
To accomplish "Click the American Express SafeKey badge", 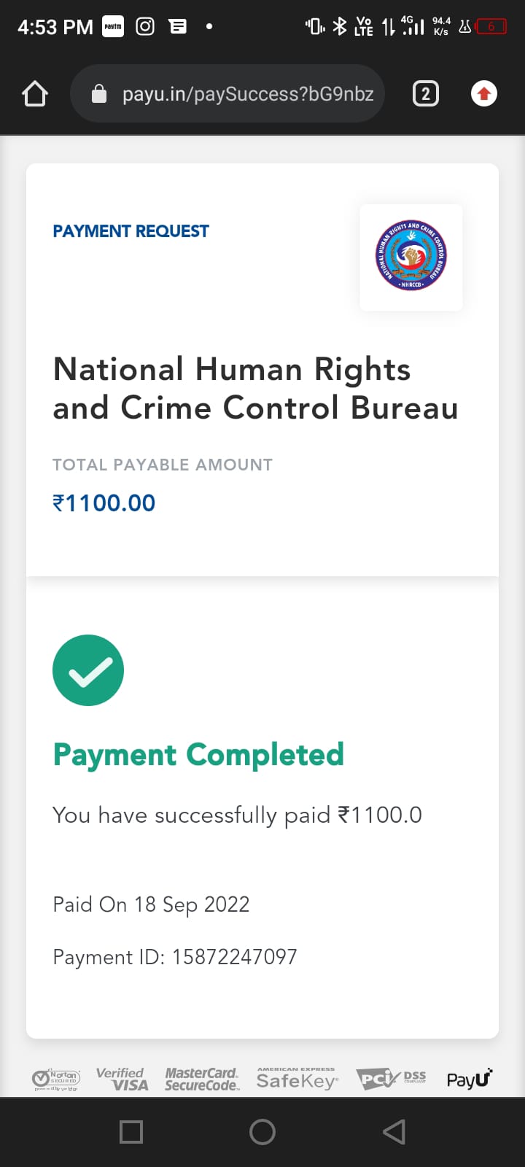I will (x=297, y=1079).
